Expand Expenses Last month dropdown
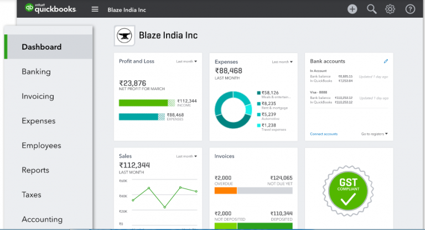The image size is (425, 230). pos(282,61)
